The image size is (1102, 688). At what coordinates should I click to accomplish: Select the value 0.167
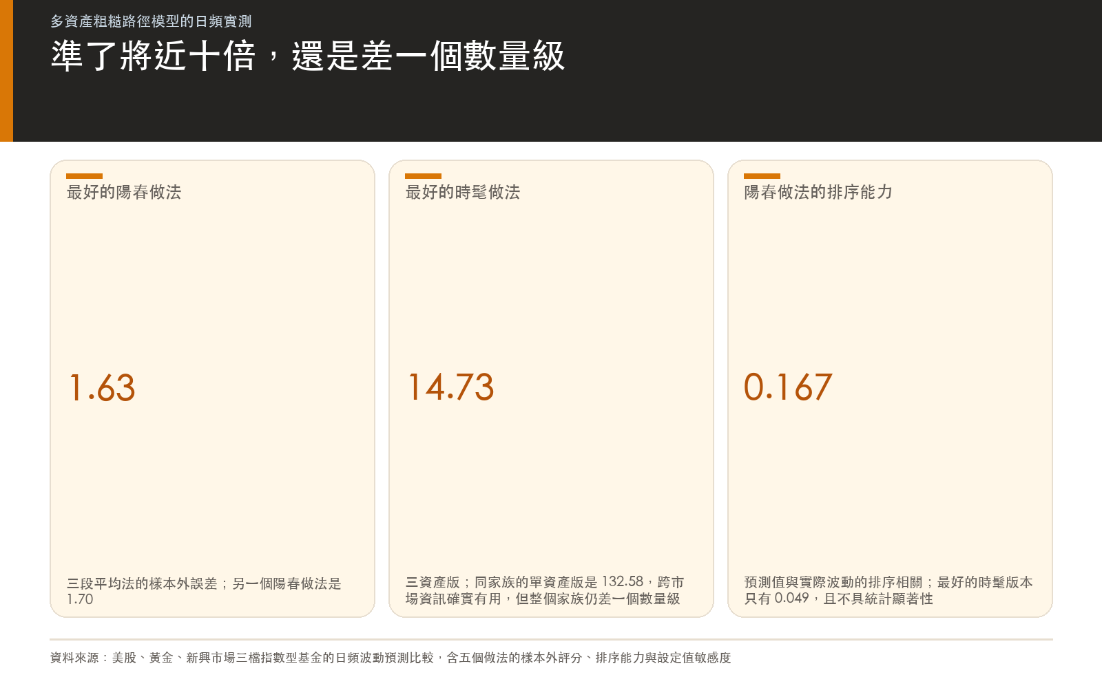pos(788,387)
